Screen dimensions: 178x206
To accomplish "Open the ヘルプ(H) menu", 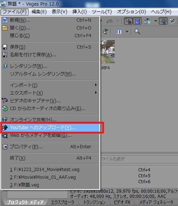I will point(161,12).
